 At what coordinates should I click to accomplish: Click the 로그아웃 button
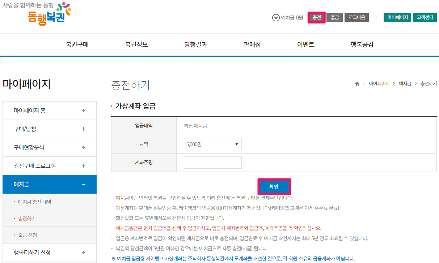pyautogui.click(x=357, y=17)
